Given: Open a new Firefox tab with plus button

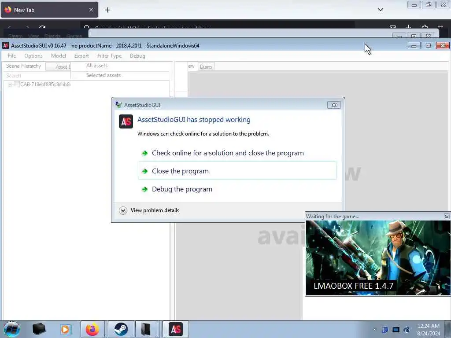Looking at the screenshot, I should 107,10.
